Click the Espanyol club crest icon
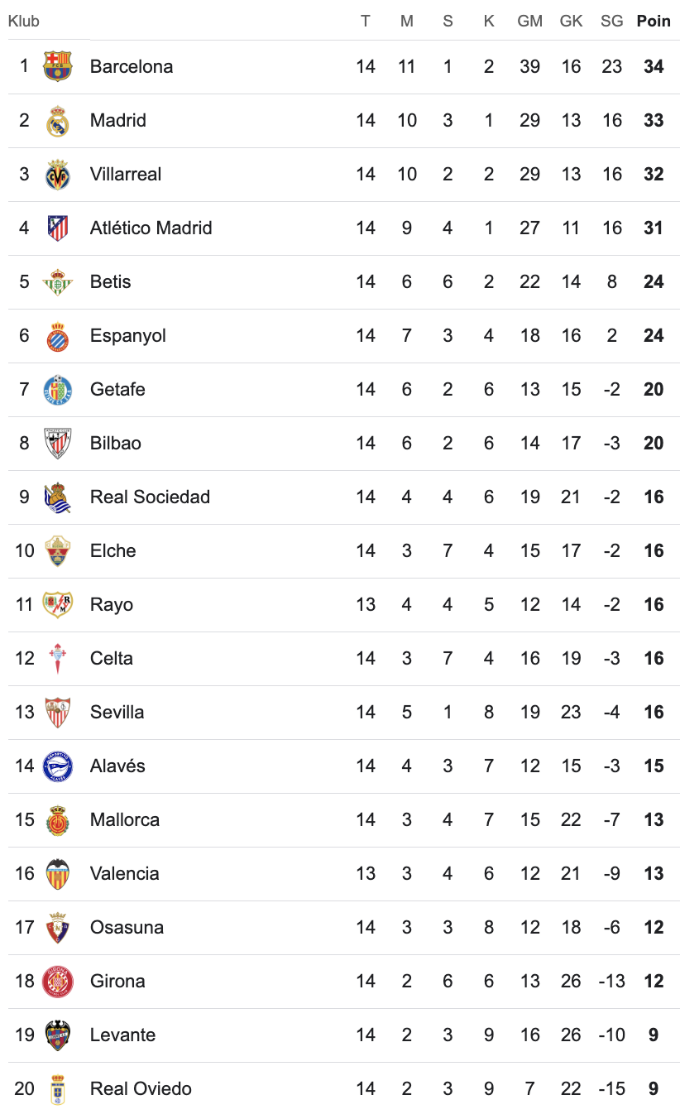The width and height of the screenshot is (680, 1119). point(58,335)
